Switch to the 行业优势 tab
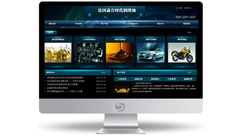Image resolution: width=241 pixels, height=136 pixels. 122,79
